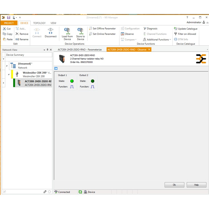Image resolution: width=209 pixels, height=209 pixels.
Task: Click Paste in the Edit group
Action: pos(8,39)
